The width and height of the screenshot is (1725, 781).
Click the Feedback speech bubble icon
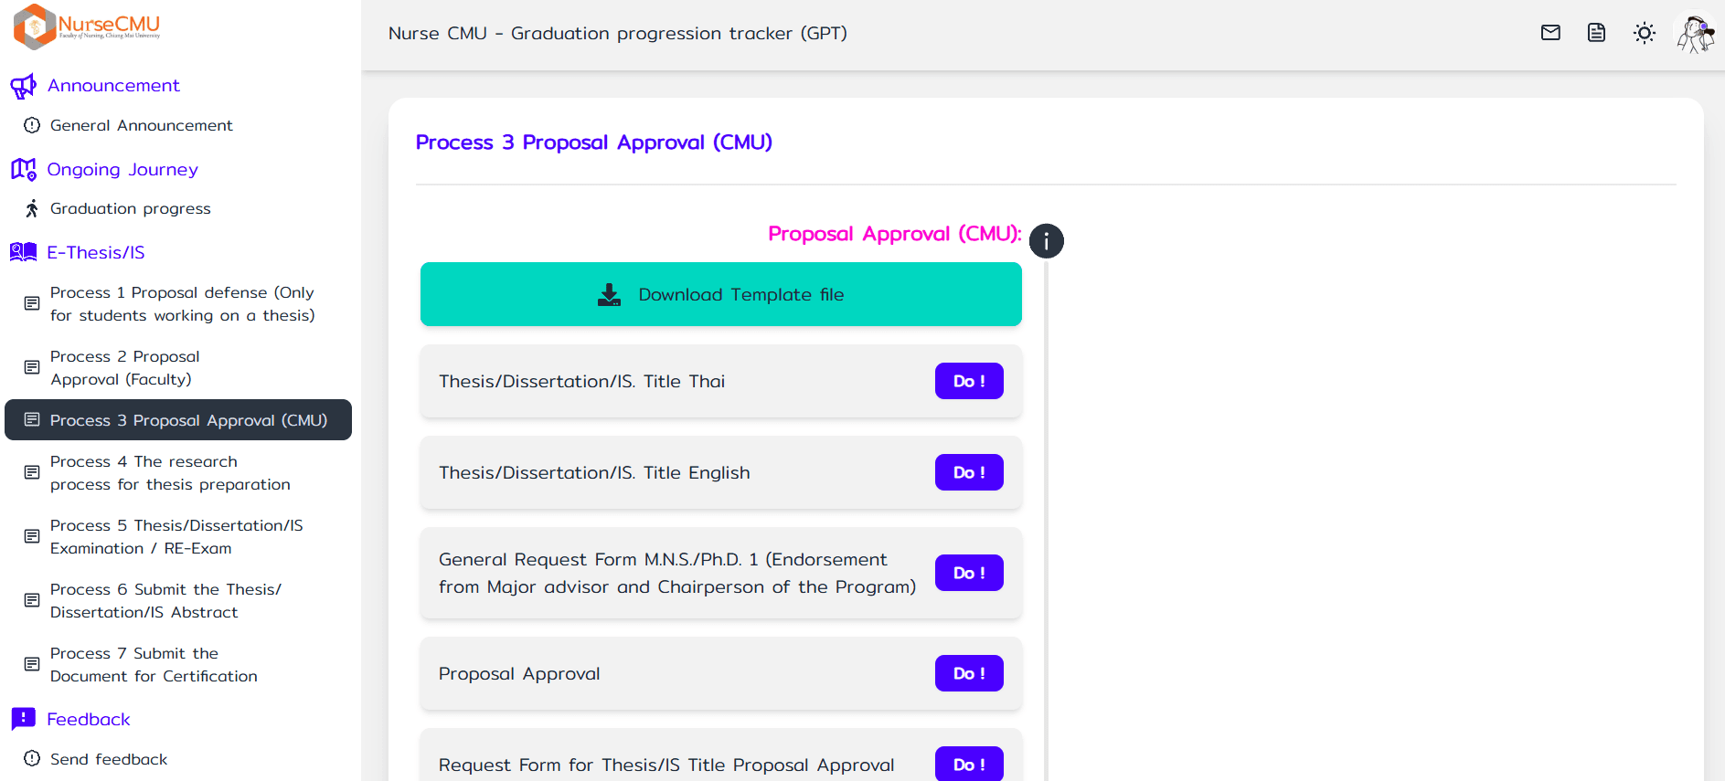[x=23, y=719]
